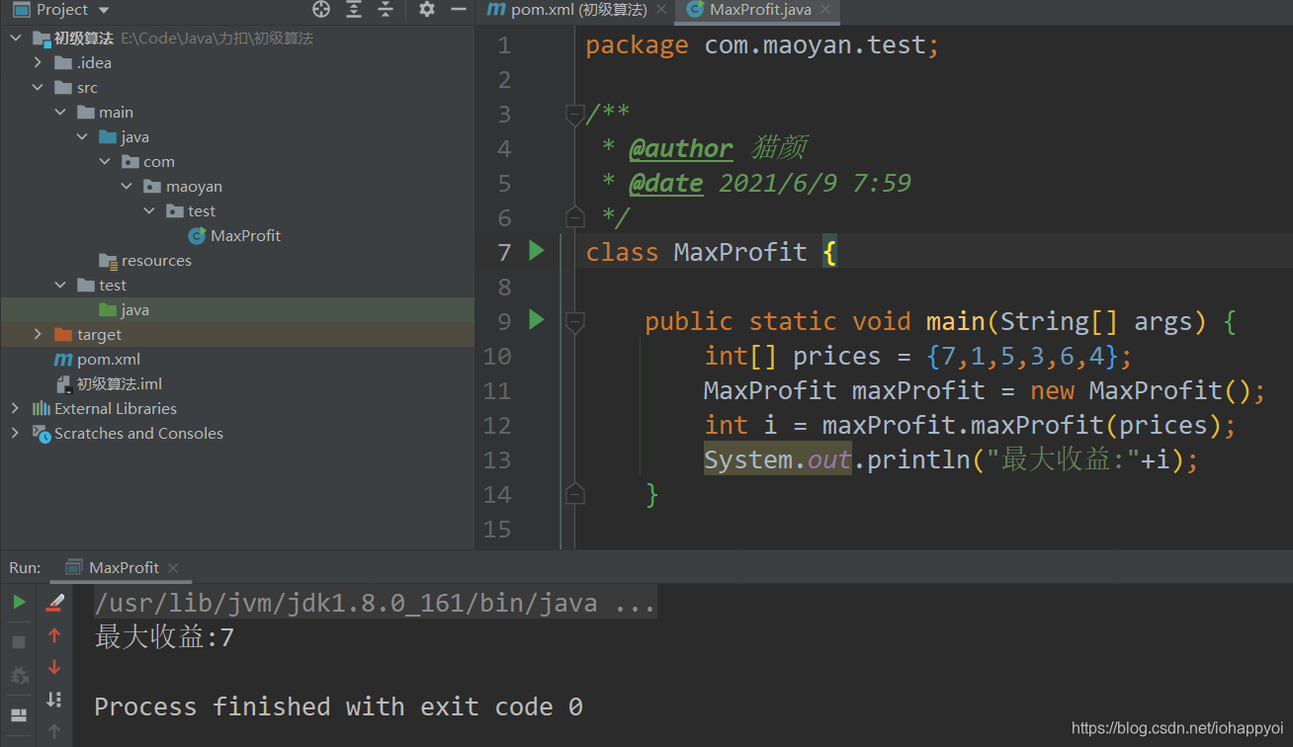Click the attach debugger bug icon
Screen dimensions: 1293x747
tap(19, 676)
